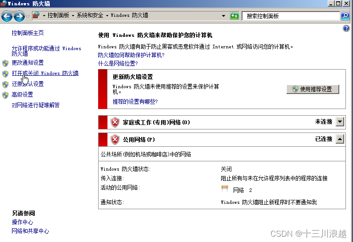Focus the 搜索控制面板 search field
This screenshot has width=353, height=242.
pyautogui.click(x=291, y=16)
